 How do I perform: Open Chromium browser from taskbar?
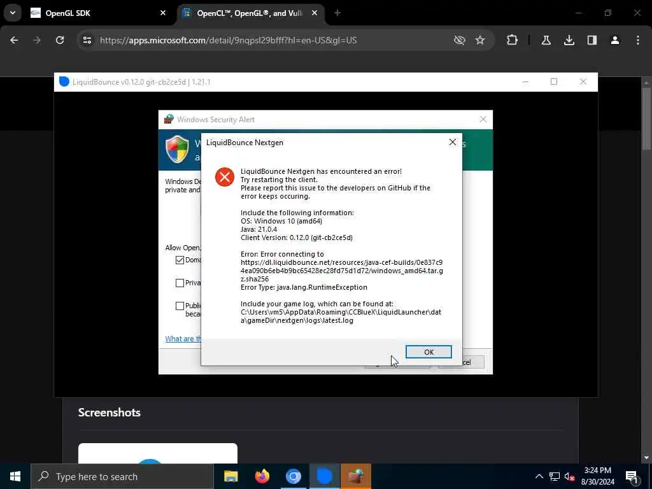[x=293, y=476]
